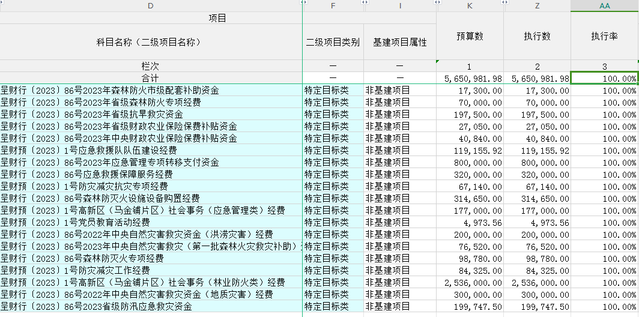Click 预算数 value 2,536,000.00
This screenshot has height=317, width=639.
coord(470,283)
